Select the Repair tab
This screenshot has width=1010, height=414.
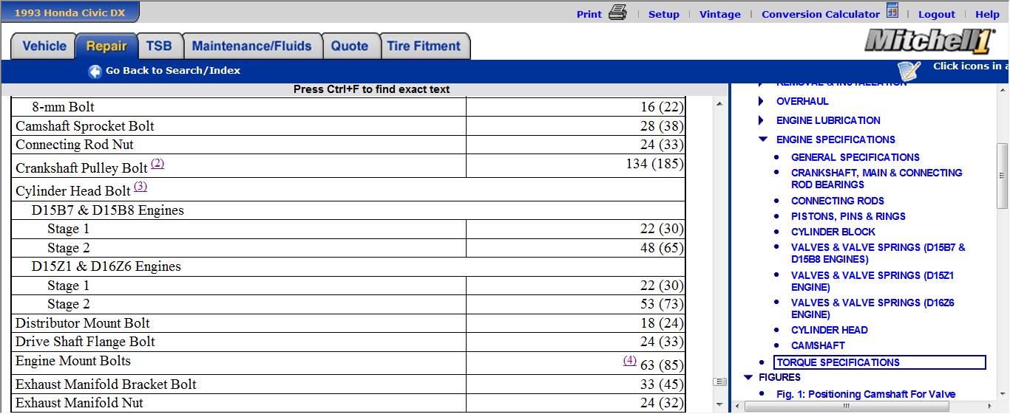[106, 46]
